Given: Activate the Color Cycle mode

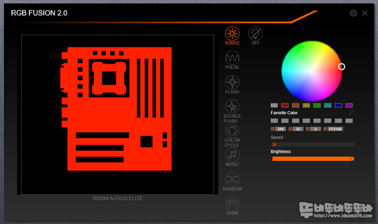Looking at the screenshot, I should click(232, 131).
